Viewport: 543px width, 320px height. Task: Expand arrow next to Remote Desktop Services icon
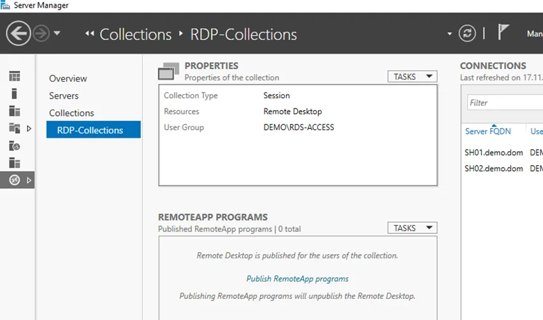(29, 180)
